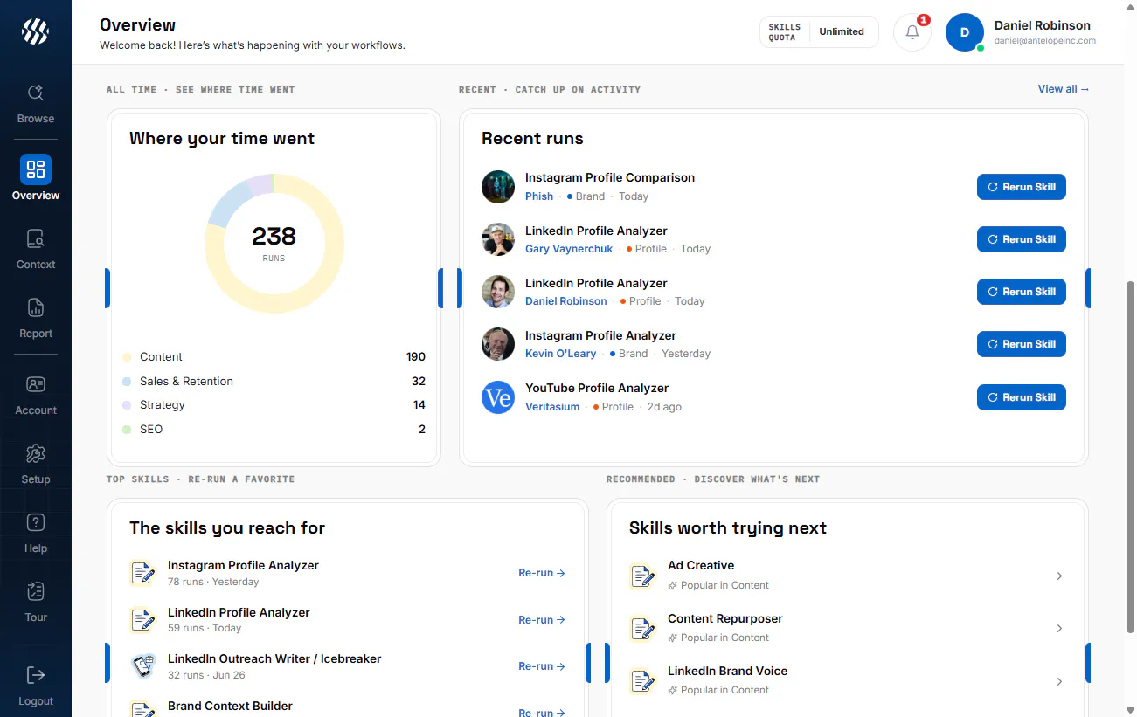Click the Logout icon

point(36,675)
